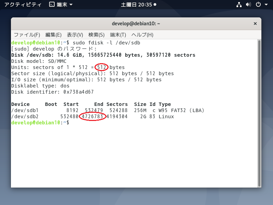This screenshot has height=205, width=273.
Task: Click the Sectors value '4194304'
Action: [x=117, y=117]
